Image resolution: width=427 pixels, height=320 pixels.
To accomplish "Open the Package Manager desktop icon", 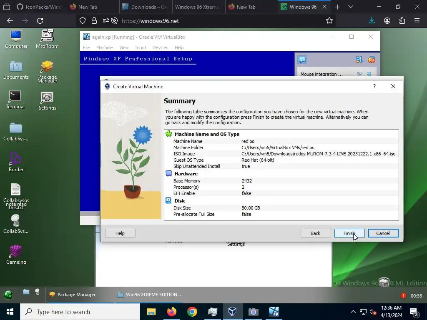I will point(47,72).
